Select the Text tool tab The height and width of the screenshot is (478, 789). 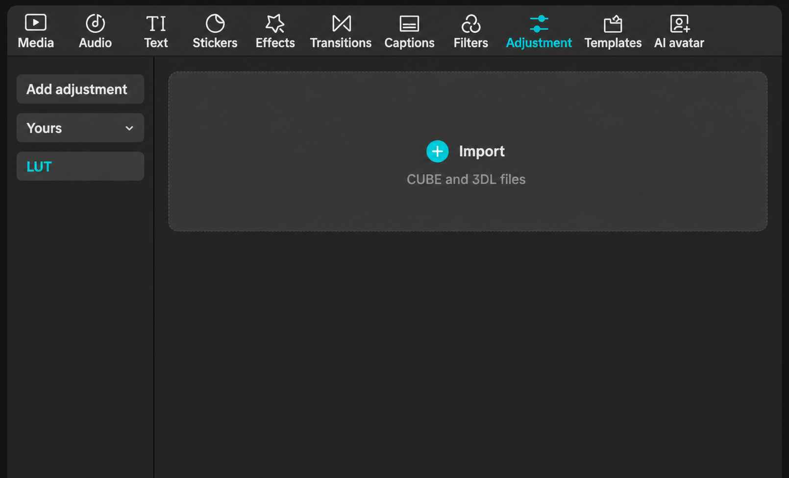coord(156,32)
